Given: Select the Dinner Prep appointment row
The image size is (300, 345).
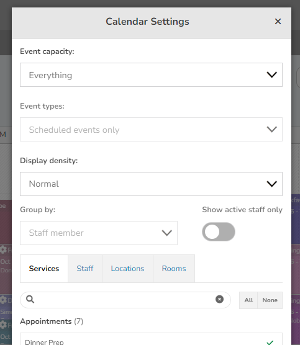Looking at the screenshot, I should point(151,339).
